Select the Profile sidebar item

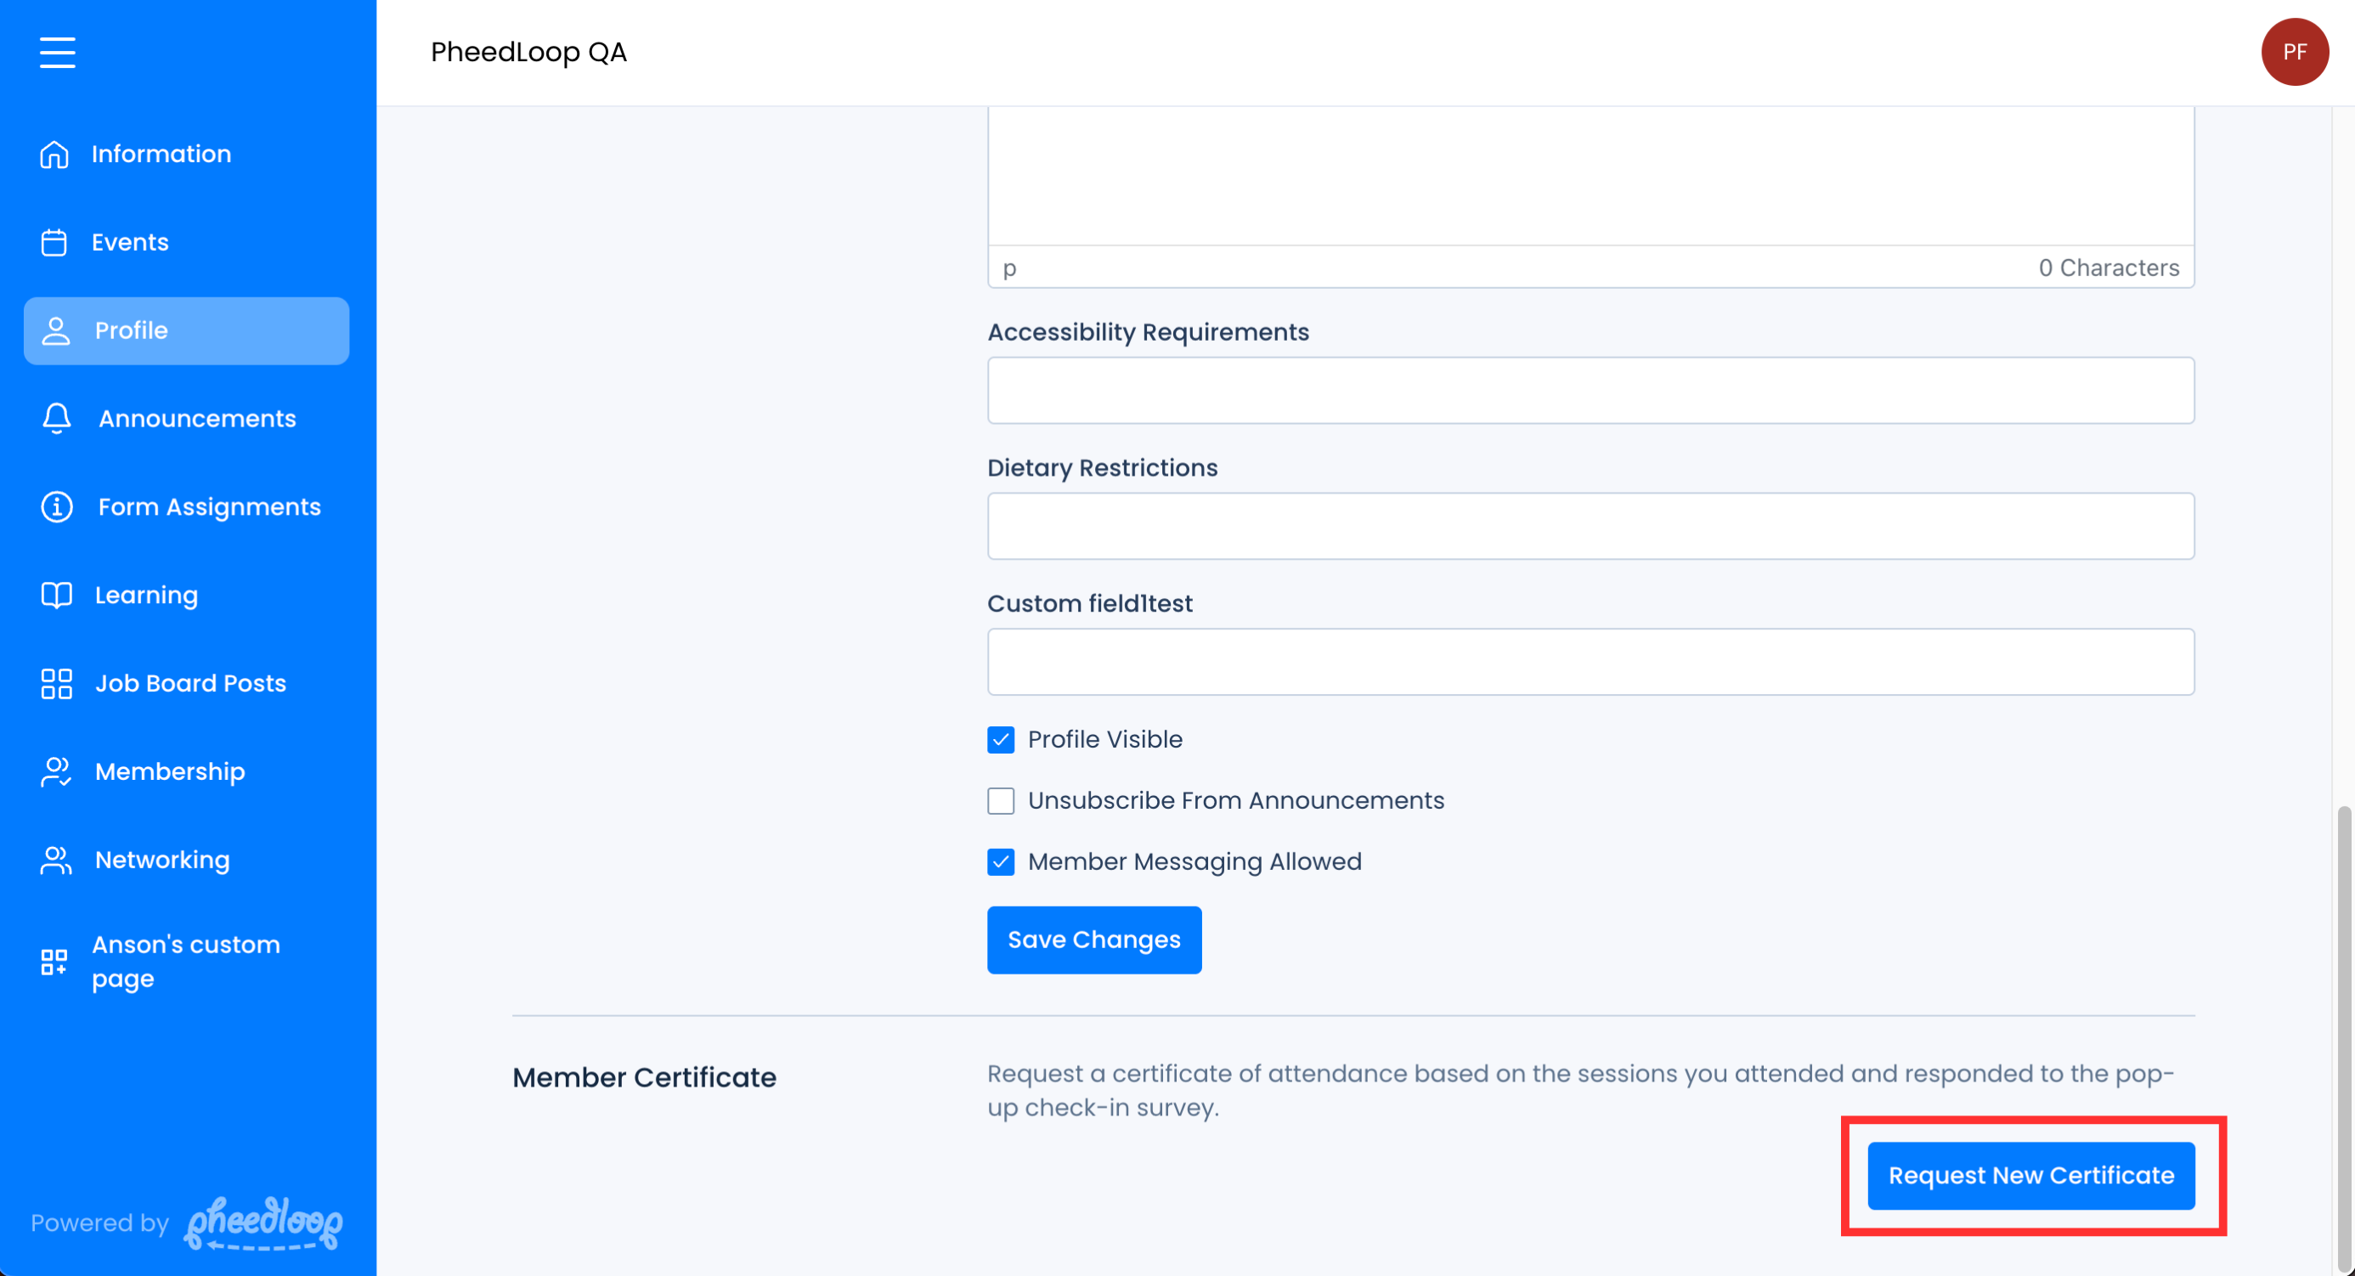click(187, 330)
